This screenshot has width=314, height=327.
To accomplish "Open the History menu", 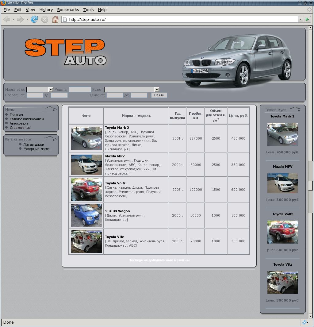I will (46, 10).
